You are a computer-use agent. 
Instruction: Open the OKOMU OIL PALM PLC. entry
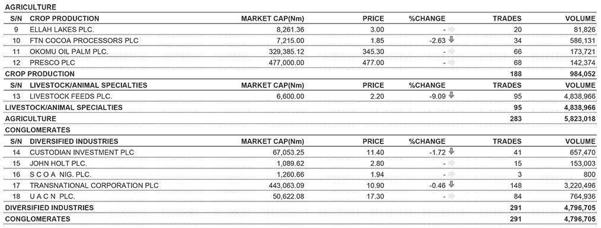coord(69,51)
